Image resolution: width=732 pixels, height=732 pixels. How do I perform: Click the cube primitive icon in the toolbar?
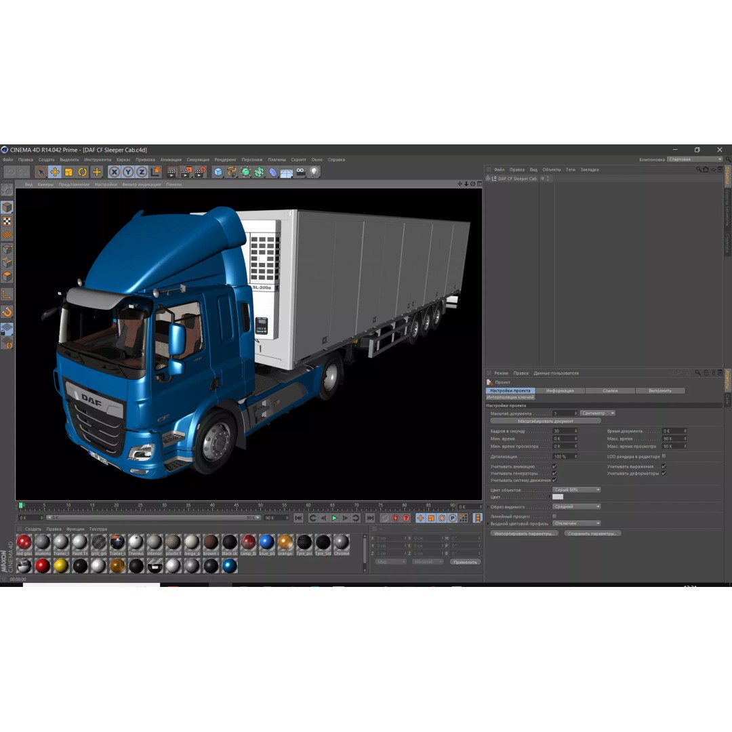click(218, 171)
